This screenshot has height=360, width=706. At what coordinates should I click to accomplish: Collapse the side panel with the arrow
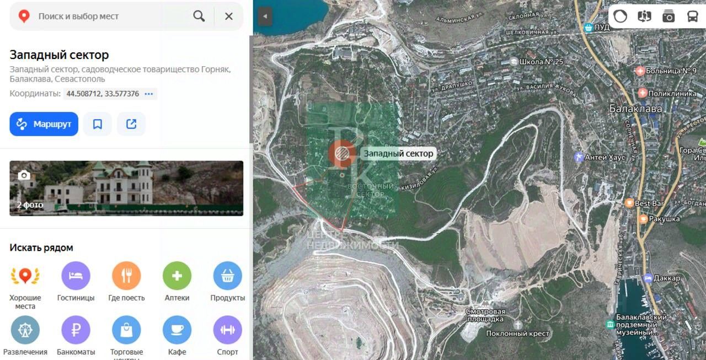[265, 16]
